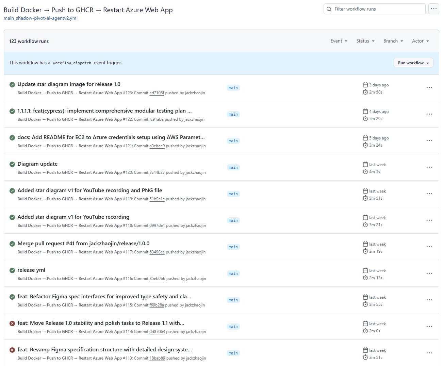Screen dimensions: 443x366
Task: Click failed status icon for run #114
Action: tap(12, 323)
